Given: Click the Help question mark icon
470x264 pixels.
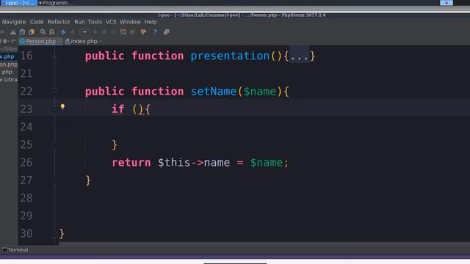Looking at the screenshot, I should click(155, 32).
